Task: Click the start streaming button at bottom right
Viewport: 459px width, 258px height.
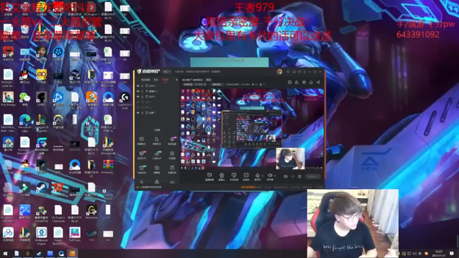Action: [312, 177]
